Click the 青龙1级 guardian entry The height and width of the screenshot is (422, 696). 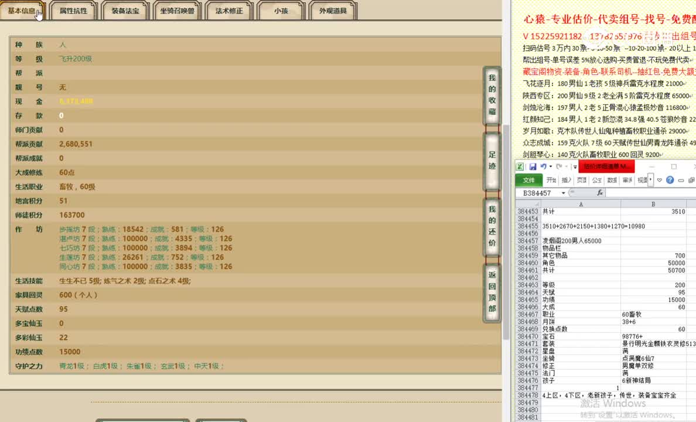coord(72,366)
